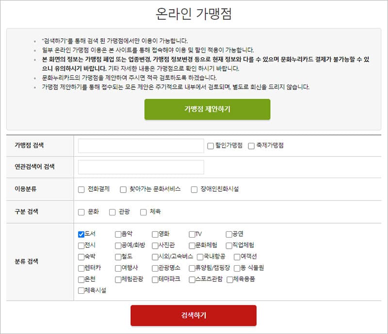The width and height of the screenshot is (388, 334).
Task: Tick the 영화 checkbox
Action: click(x=155, y=234)
